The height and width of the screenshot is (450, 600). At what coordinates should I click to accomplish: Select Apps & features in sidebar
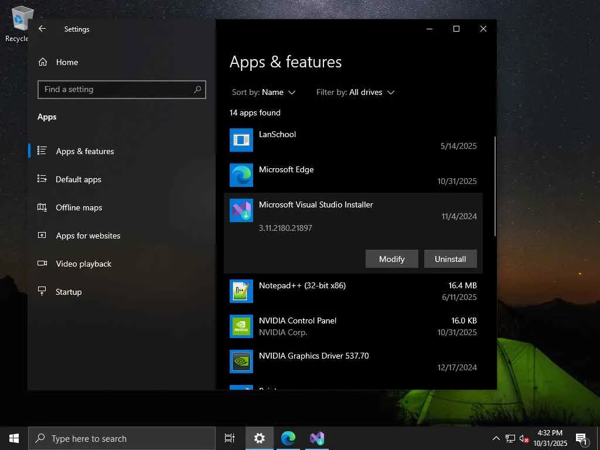point(85,151)
